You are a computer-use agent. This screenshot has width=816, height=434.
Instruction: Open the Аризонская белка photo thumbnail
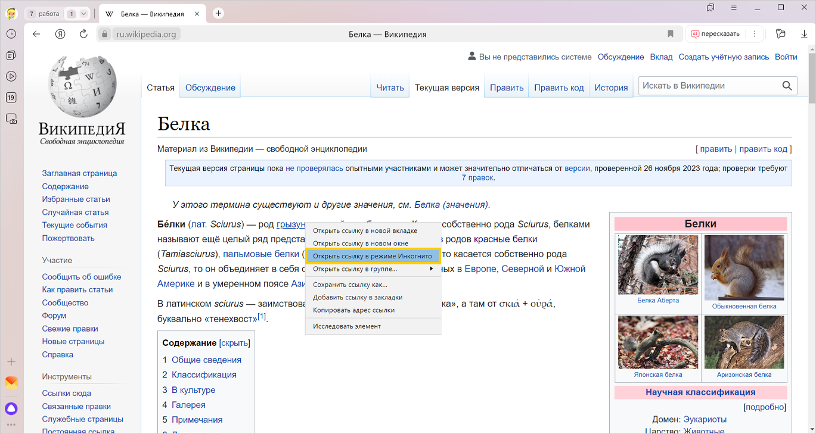click(744, 342)
